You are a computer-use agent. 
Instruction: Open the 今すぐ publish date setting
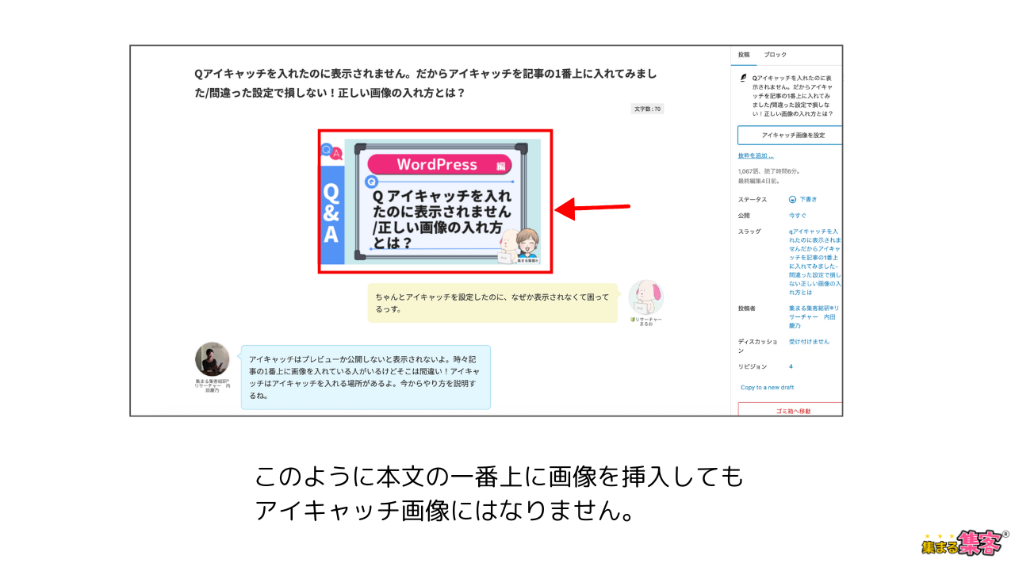(x=796, y=215)
